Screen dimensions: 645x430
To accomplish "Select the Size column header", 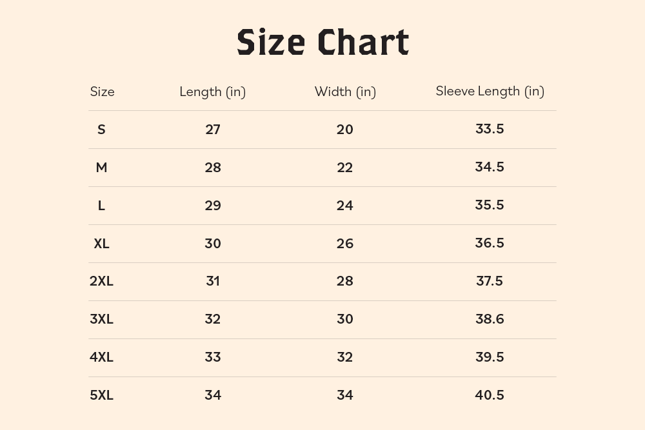I will pyautogui.click(x=102, y=92).
